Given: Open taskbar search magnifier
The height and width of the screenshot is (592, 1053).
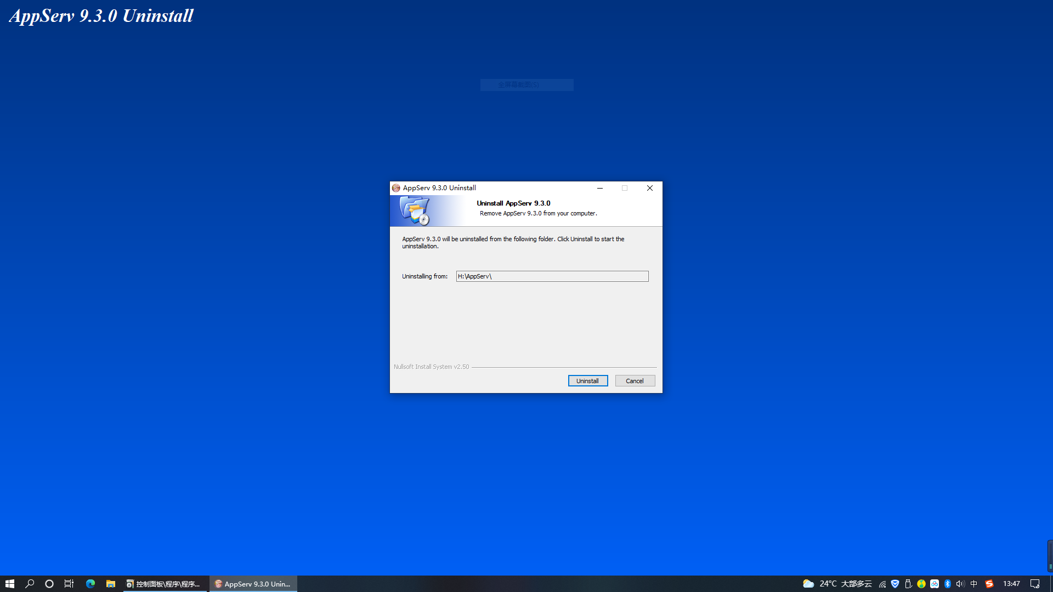Looking at the screenshot, I should tap(30, 584).
